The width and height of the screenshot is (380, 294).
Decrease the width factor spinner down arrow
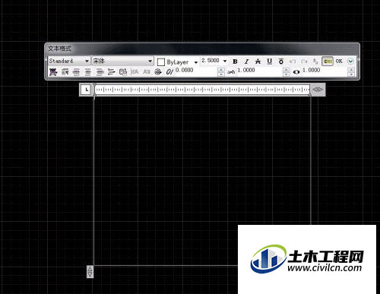[x=351, y=74]
